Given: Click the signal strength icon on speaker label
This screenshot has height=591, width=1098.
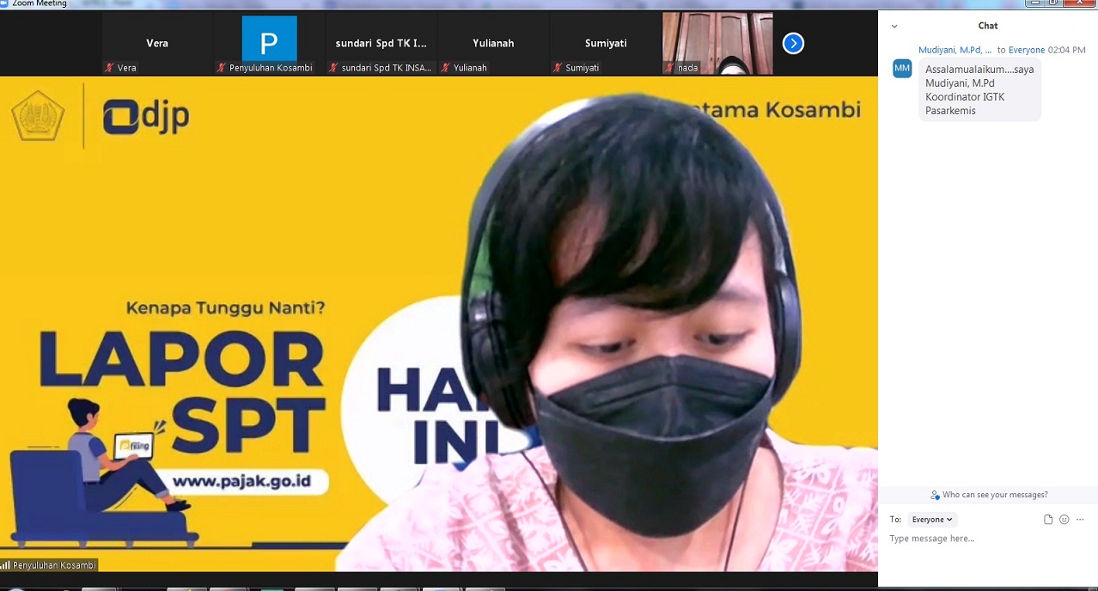Looking at the screenshot, I should click(5, 565).
